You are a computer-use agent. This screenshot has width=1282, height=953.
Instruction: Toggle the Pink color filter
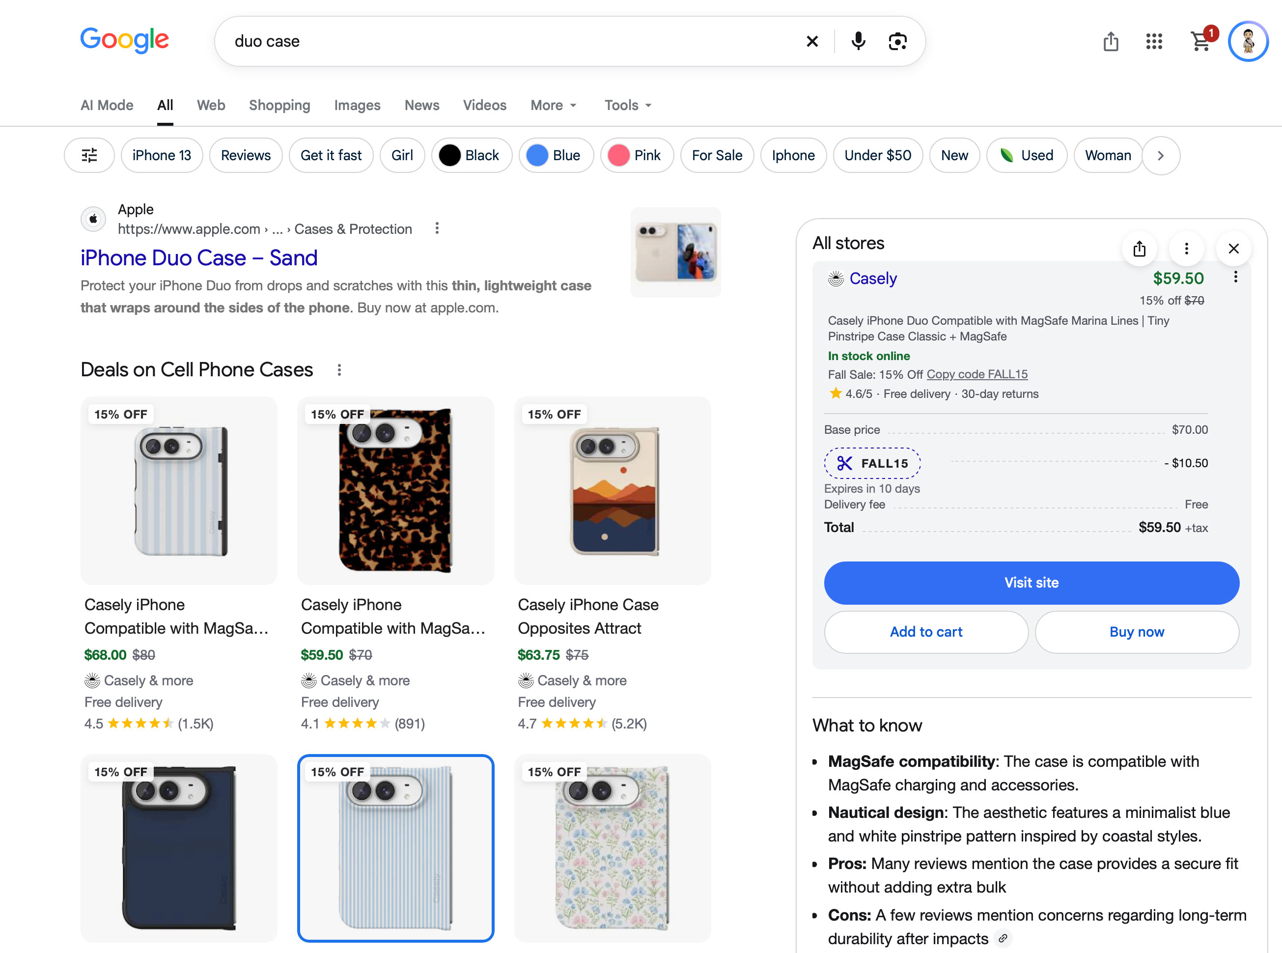tap(637, 155)
